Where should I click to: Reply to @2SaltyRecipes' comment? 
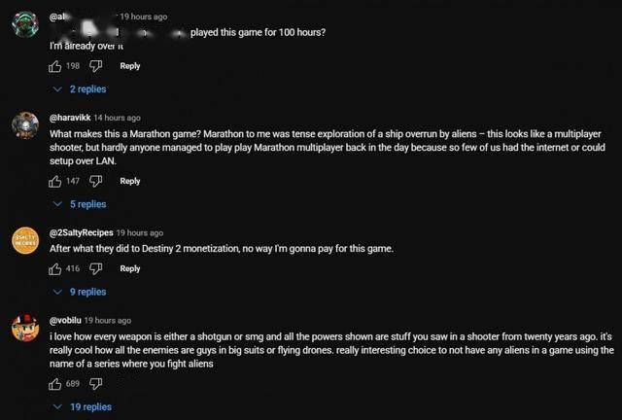130,268
